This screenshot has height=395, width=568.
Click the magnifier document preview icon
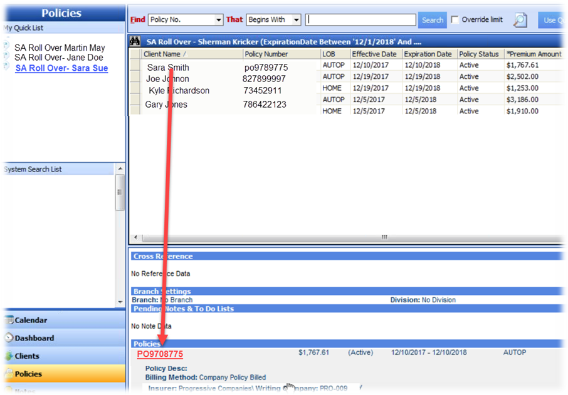pos(520,20)
